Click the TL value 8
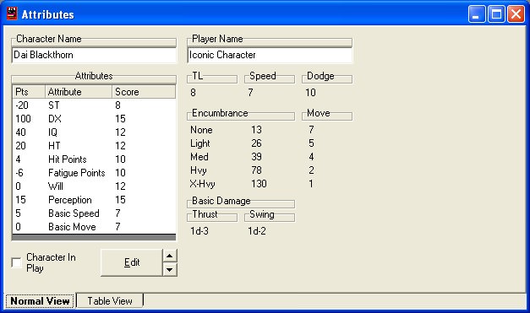This screenshot has height=313, width=530. [x=193, y=93]
